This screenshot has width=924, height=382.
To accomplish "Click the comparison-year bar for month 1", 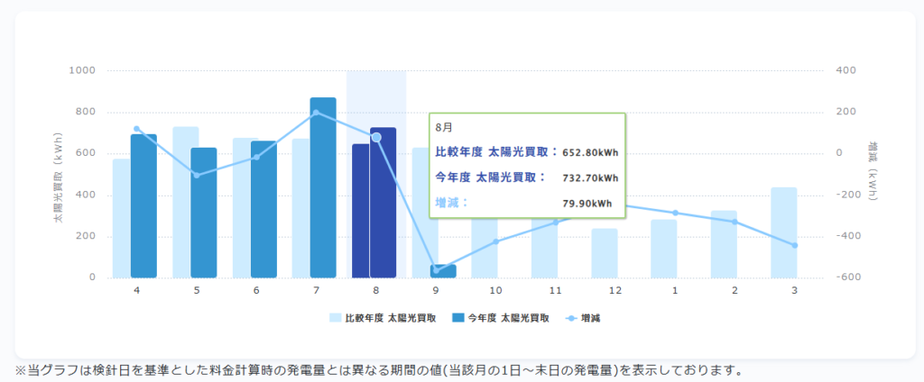I will (664, 249).
